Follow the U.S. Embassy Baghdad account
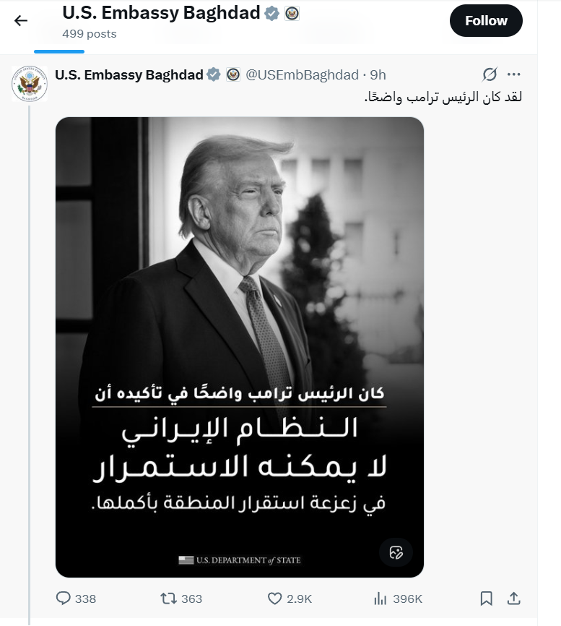 486,20
